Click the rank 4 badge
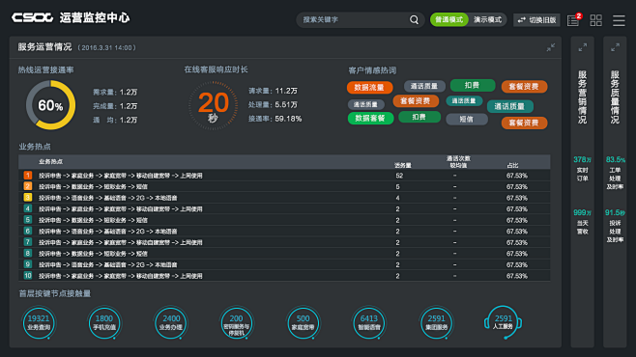This screenshot has height=357, width=636. (28, 208)
